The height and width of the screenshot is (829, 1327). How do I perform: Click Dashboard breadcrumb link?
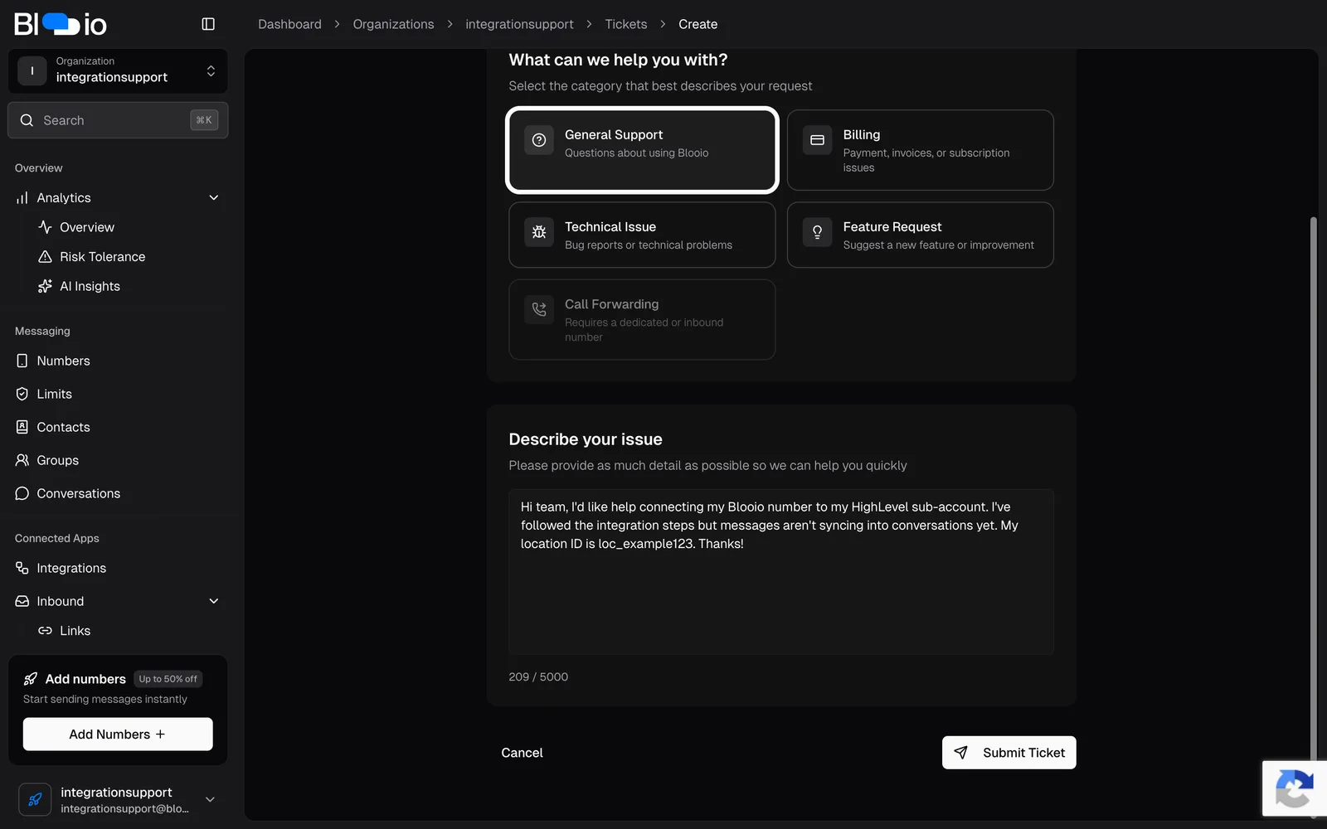click(289, 24)
